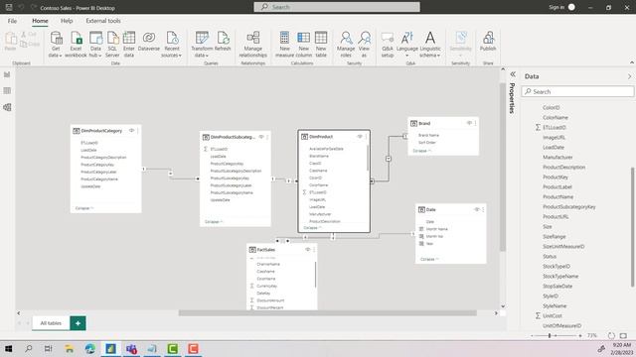This screenshot has width=636, height=357.
Task: Zoom out with the minus button
Action: pos(532,335)
